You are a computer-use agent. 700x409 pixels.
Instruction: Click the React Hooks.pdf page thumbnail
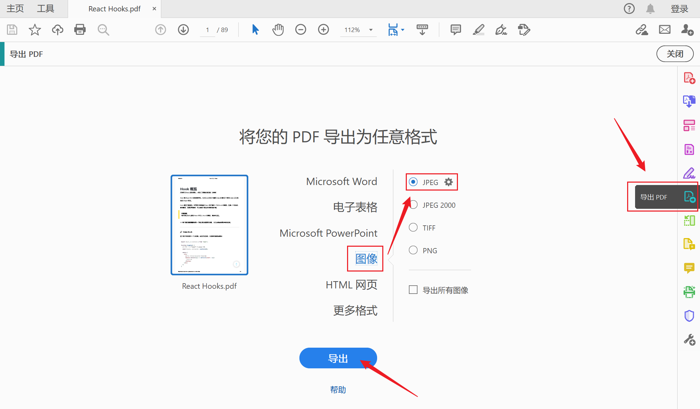coord(209,225)
